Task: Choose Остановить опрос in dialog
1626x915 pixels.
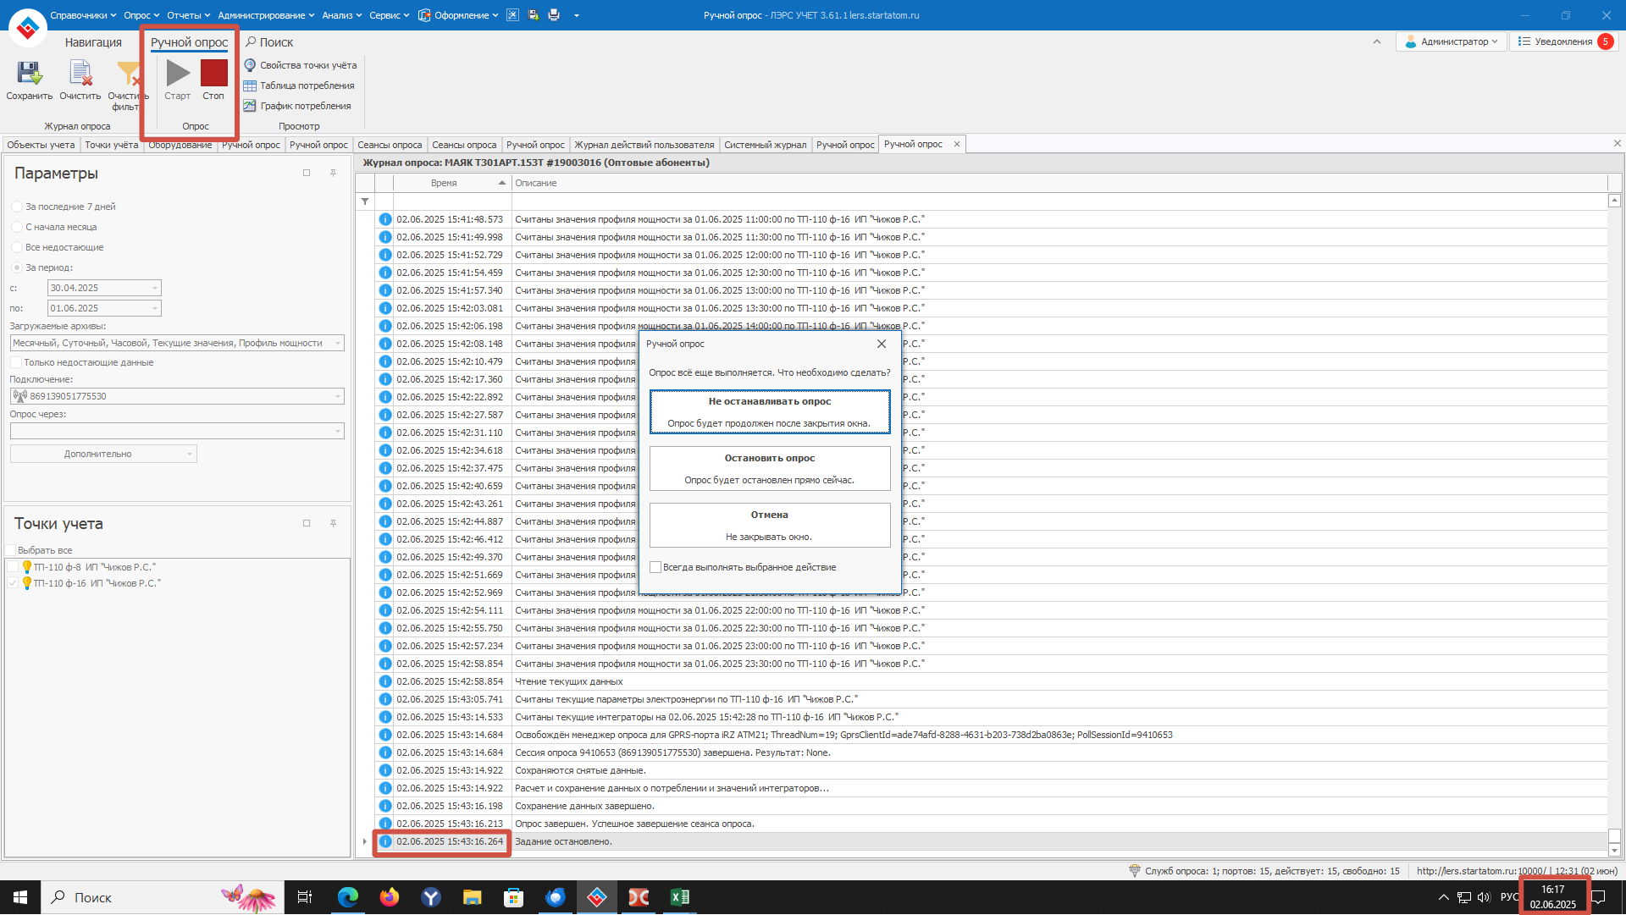Action: (769, 469)
